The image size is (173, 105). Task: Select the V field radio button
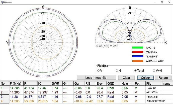point(99,71)
